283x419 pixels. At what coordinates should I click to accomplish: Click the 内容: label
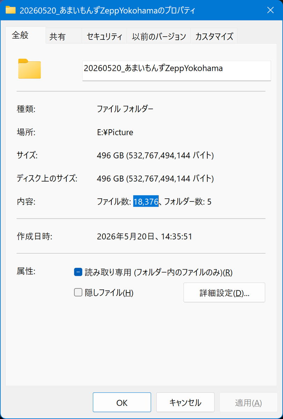point(26,201)
